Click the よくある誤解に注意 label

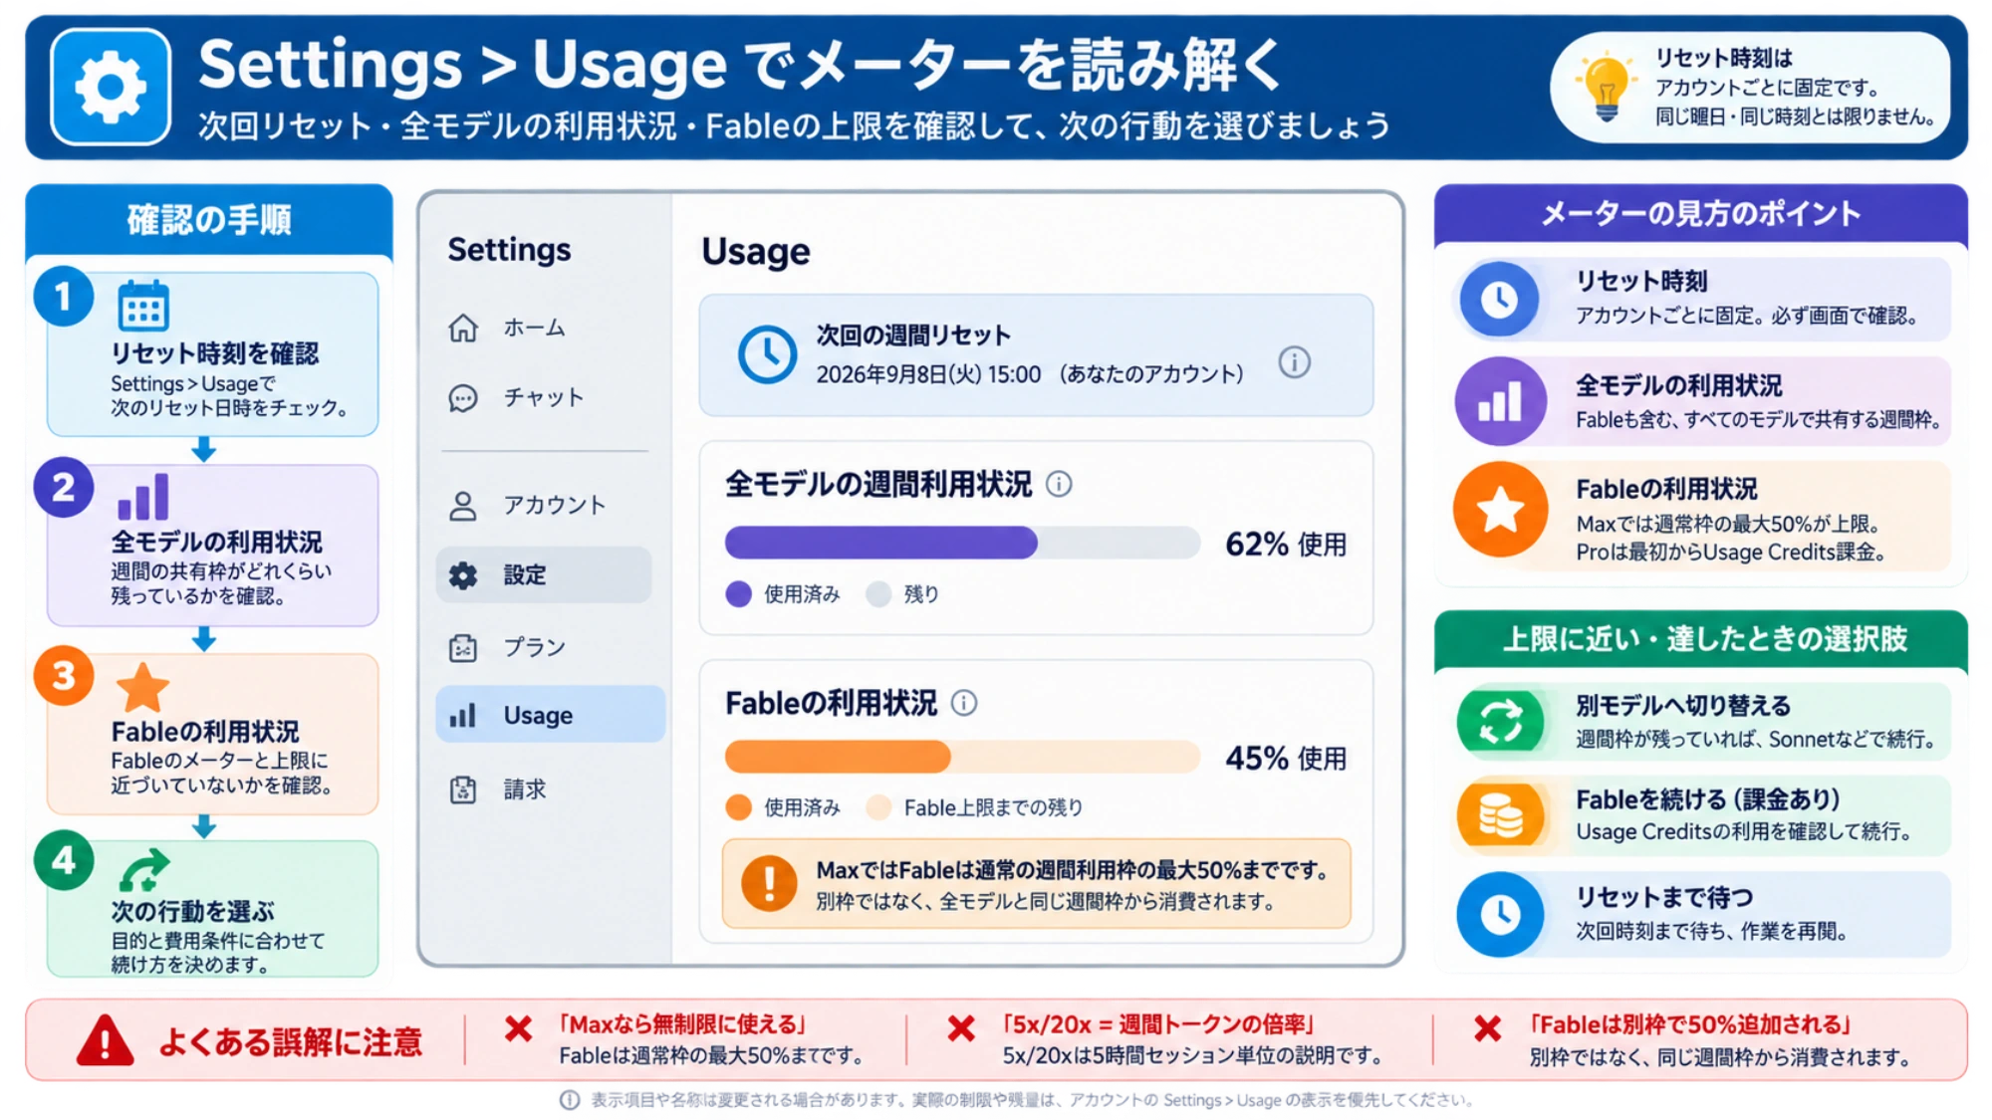[290, 1041]
